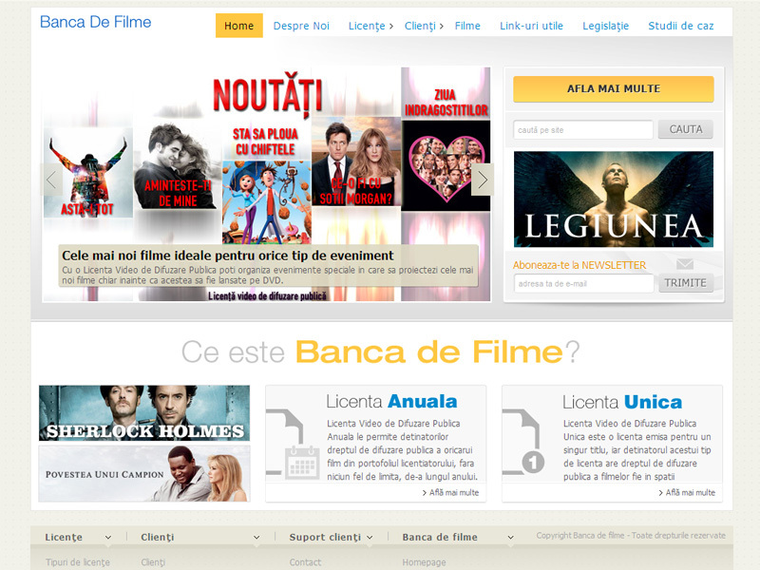Follow Află mai multe under Licenta Unica
Viewport: 760px width, 570px height.
pyautogui.click(x=687, y=492)
